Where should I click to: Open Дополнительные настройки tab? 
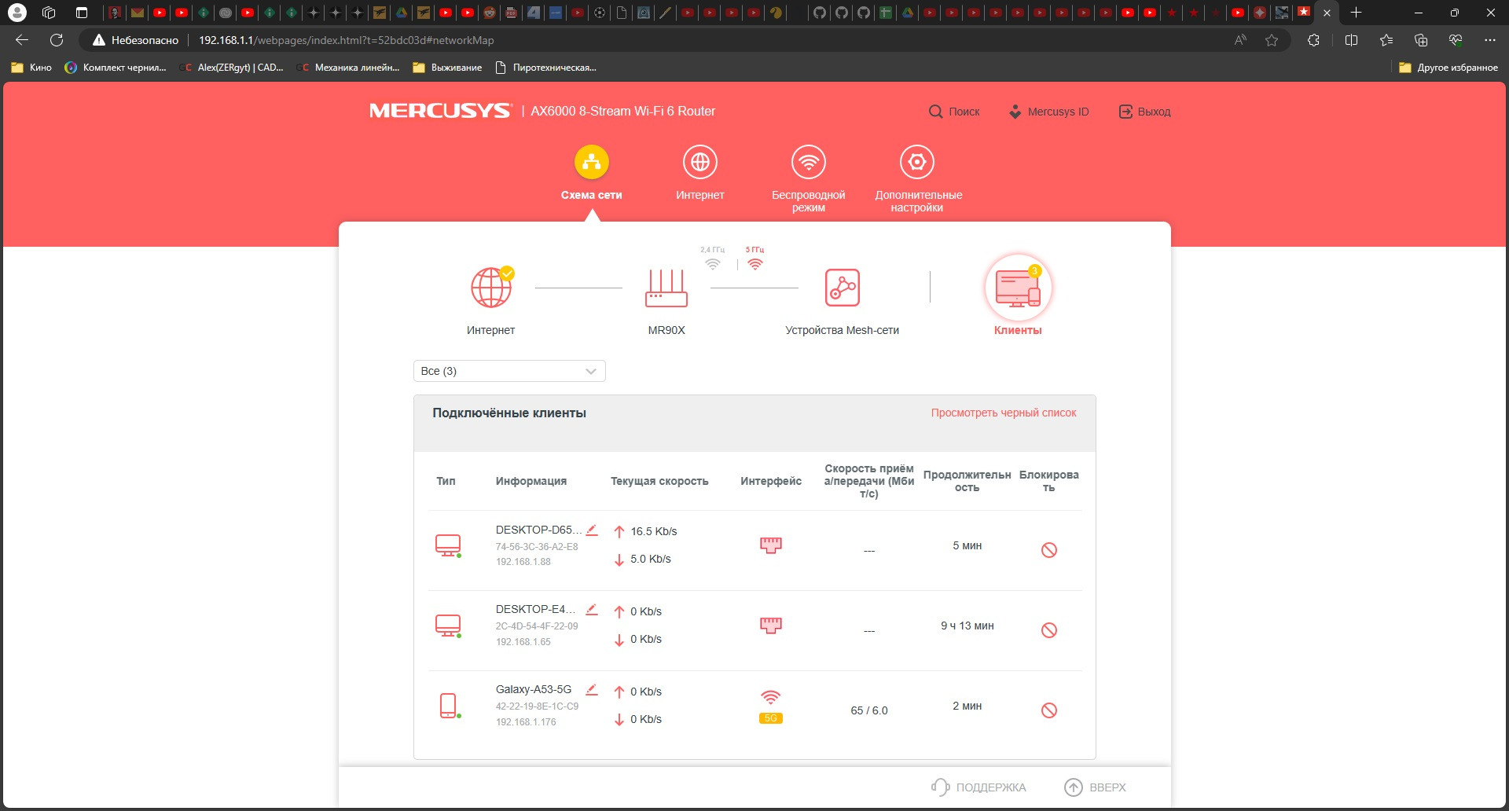(x=917, y=178)
